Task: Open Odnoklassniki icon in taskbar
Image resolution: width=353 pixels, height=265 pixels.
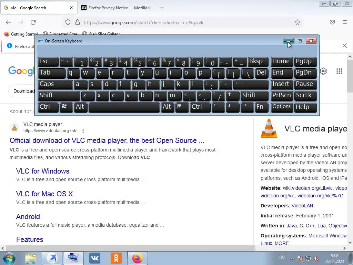Action: [116, 258]
